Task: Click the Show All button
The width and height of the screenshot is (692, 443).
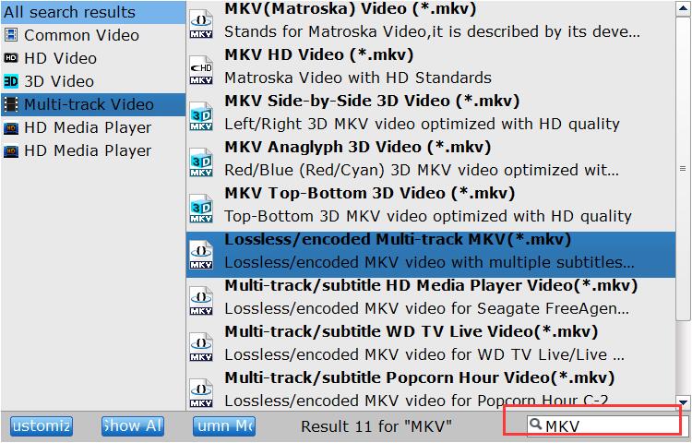Action: [x=133, y=426]
